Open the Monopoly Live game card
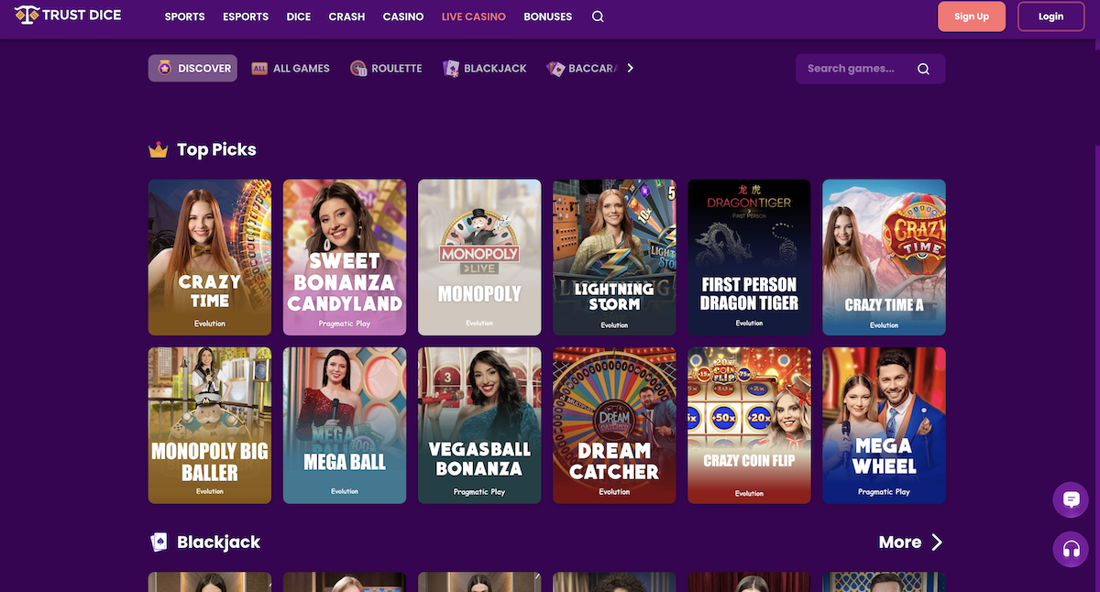Viewport: 1100px width, 592px height. point(479,258)
